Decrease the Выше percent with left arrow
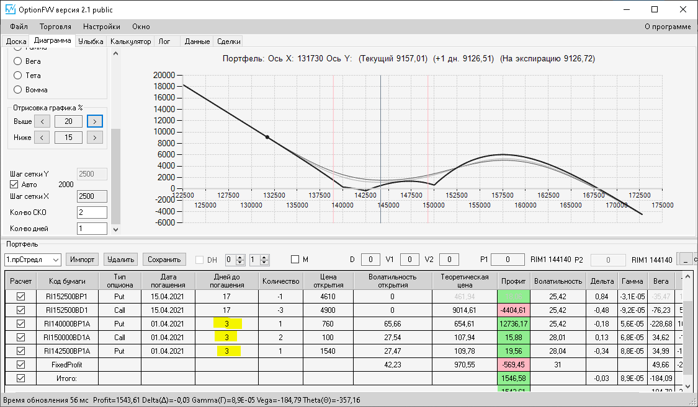The width and height of the screenshot is (698, 407). point(42,121)
